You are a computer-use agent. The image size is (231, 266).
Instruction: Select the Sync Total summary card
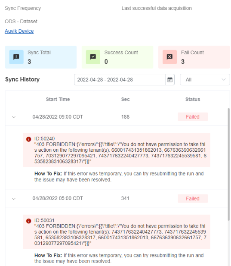[41, 57]
